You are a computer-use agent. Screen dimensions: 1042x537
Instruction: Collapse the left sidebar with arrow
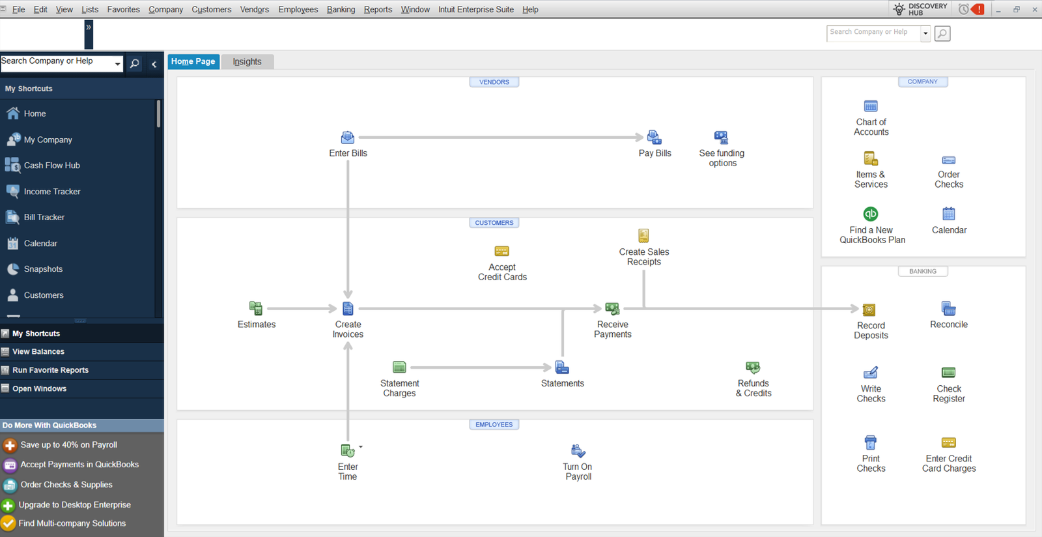pos(154,64)
